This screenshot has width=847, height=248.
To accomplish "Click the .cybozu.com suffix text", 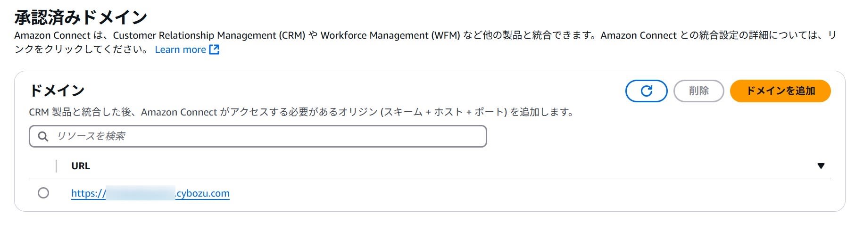I will point(203,193).
